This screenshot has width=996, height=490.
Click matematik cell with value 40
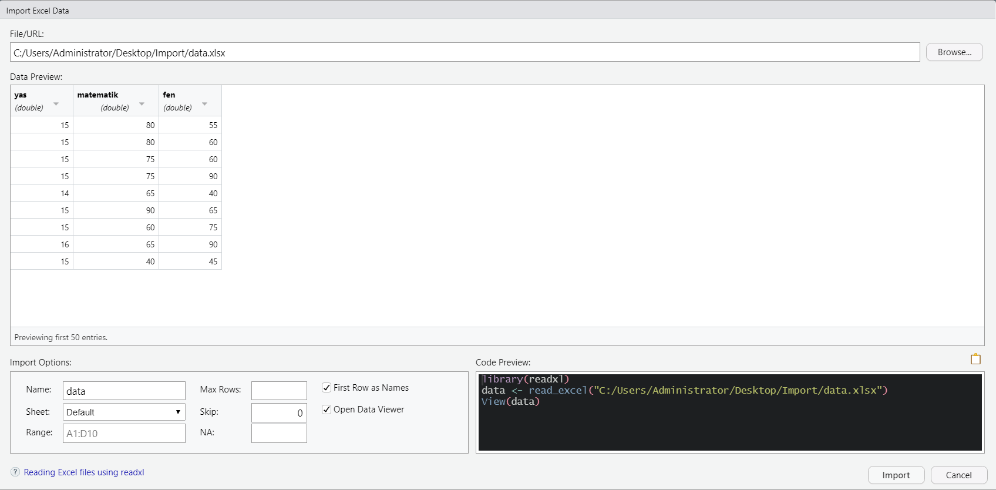(x=116, y=261)
